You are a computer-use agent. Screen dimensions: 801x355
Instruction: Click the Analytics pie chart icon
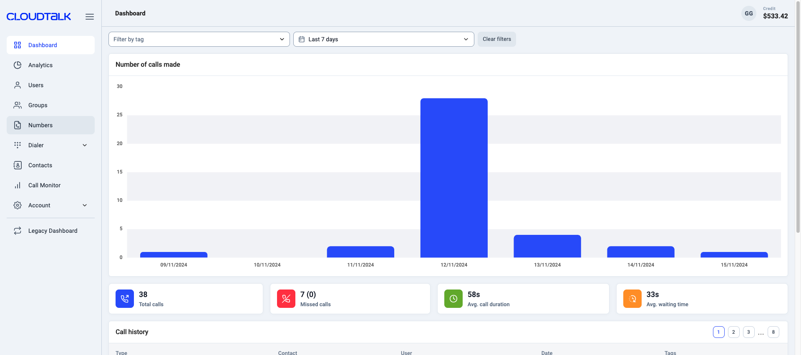click(18, 65)
